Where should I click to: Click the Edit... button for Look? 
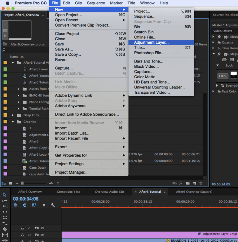[x=223, y=76]
